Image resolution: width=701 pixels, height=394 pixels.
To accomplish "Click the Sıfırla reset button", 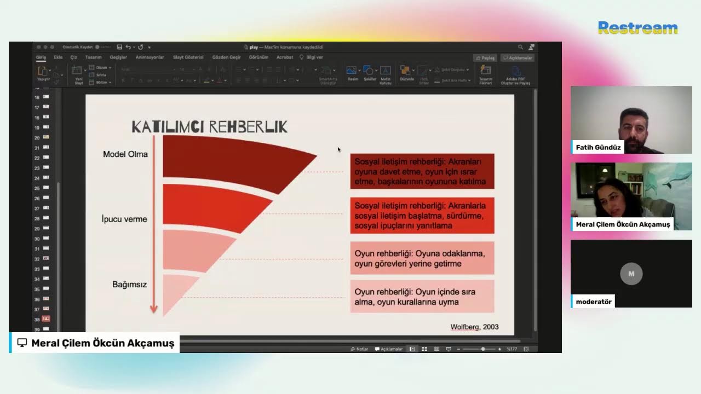I will pyautogui.click(x=99, y=75).
